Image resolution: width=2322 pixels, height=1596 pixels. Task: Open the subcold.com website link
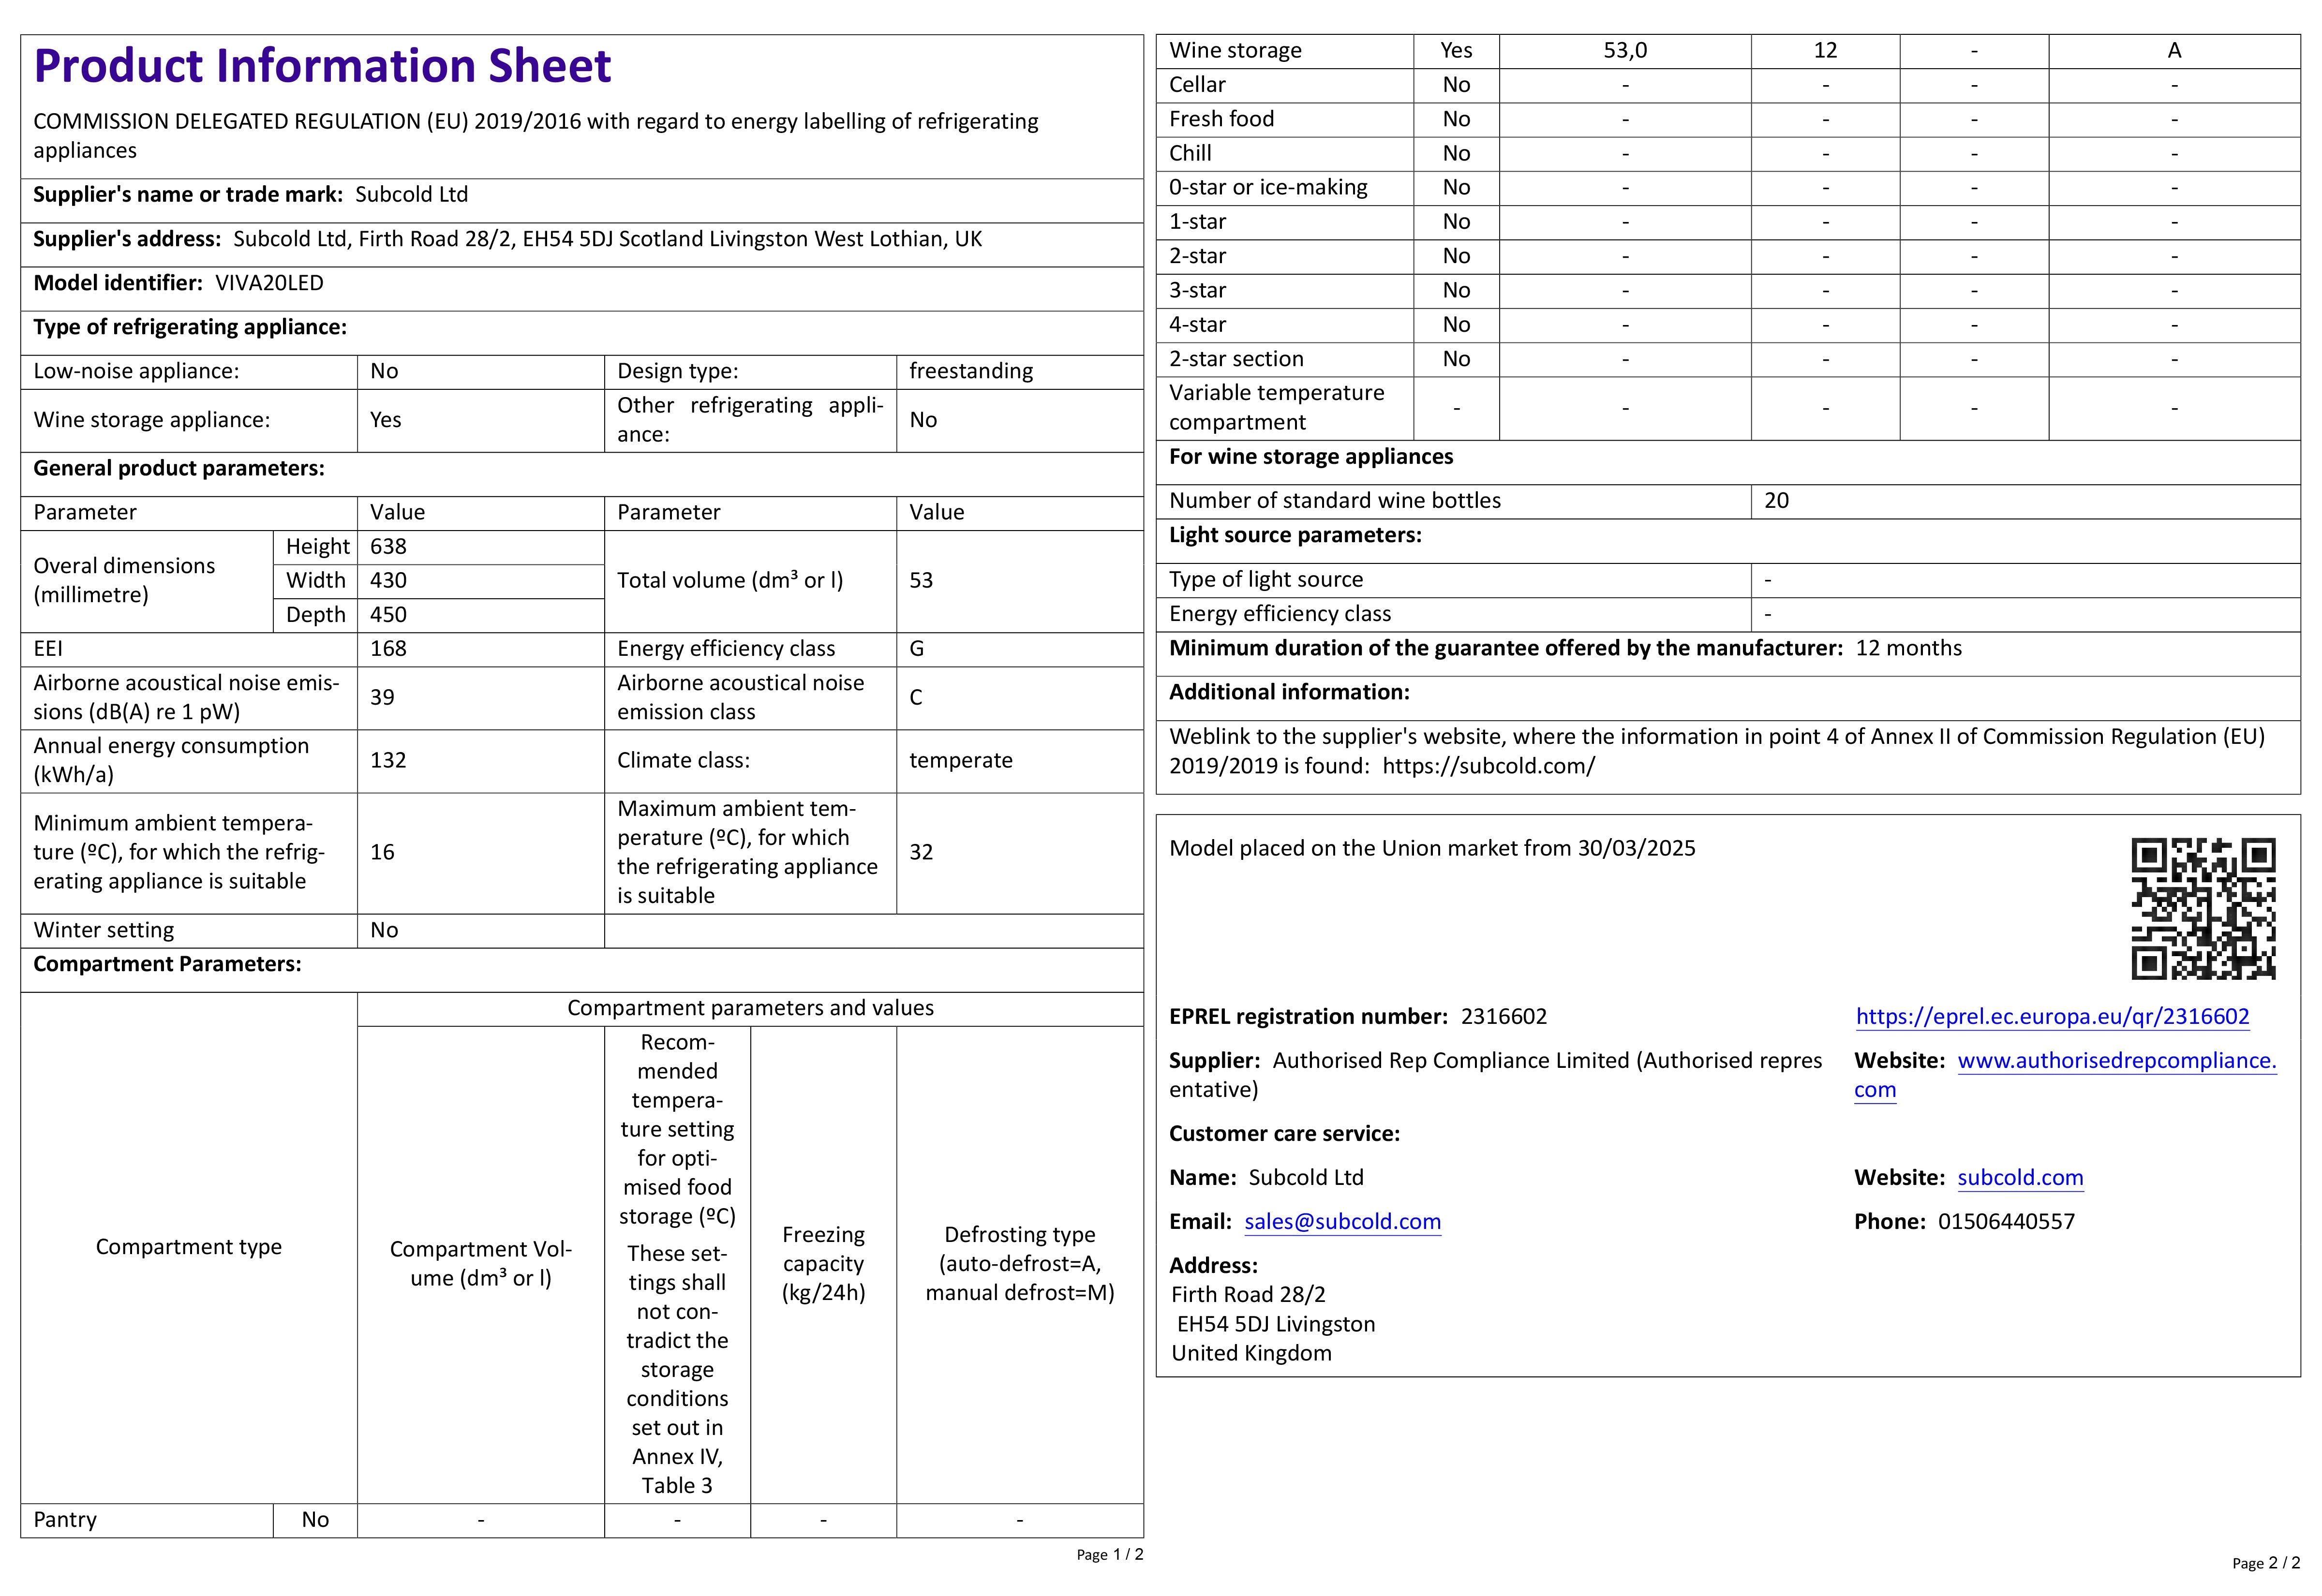click(x=2020, y=1177)
